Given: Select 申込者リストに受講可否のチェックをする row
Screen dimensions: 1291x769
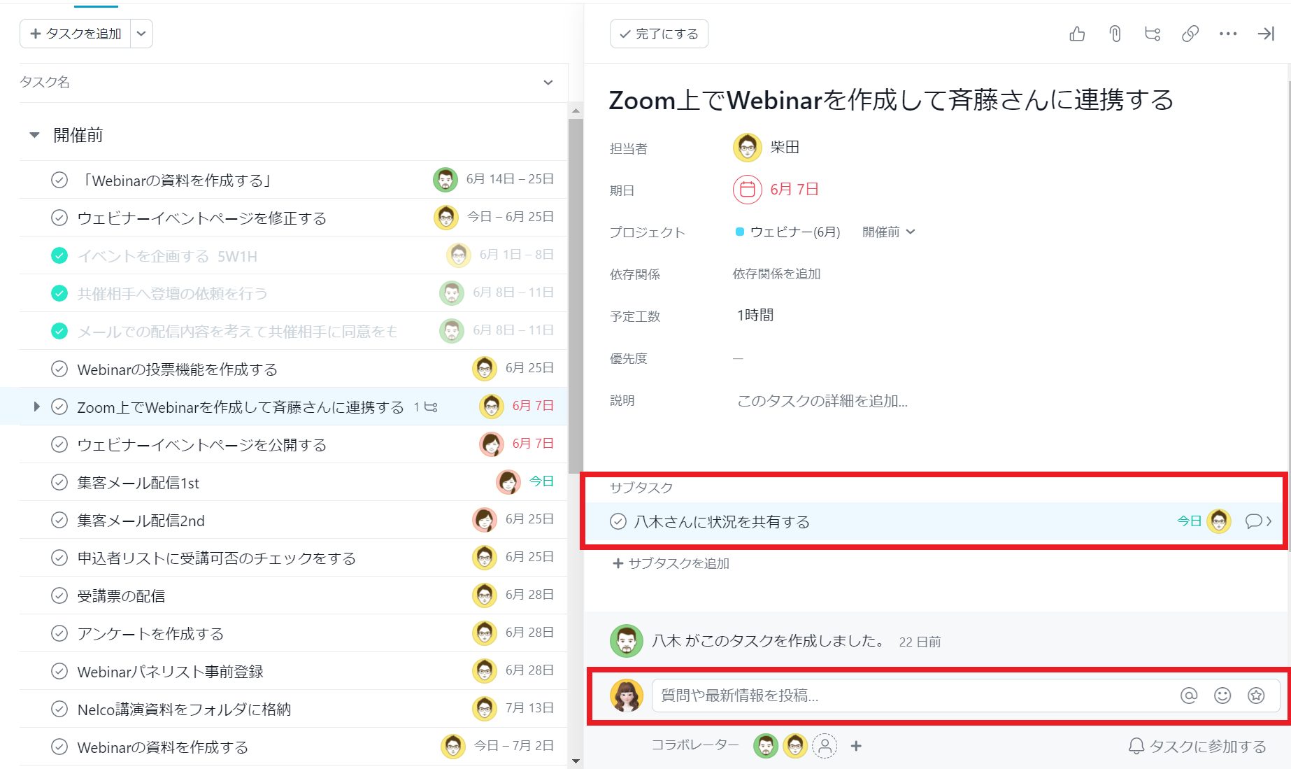Looking at the screenshot, I should (x=292, y=558).
